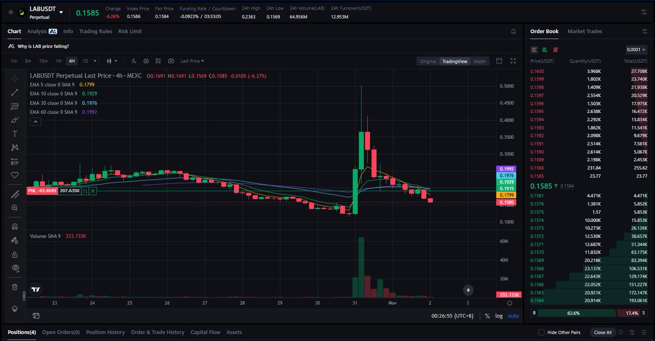
Task: Click the Close All positions button
Action: pyautogui.click(x=603, y=332)
